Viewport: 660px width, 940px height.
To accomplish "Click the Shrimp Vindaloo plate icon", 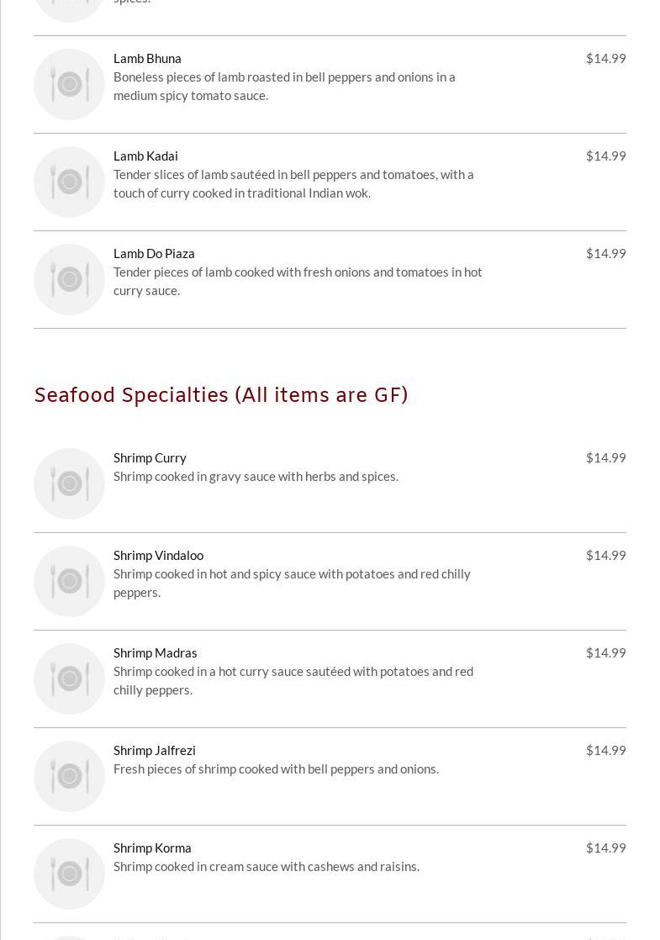I will coord(69,581).
